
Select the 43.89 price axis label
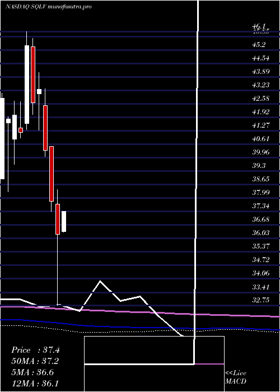click(x=261, y=72)
